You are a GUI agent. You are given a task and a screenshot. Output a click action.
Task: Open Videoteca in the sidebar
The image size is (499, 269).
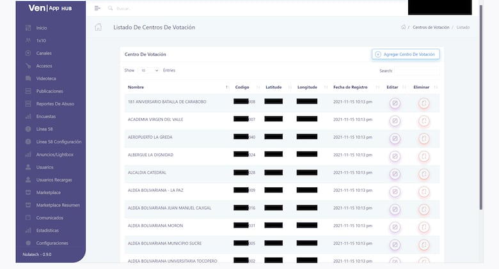pyautogui.click(x=46, y=79)
